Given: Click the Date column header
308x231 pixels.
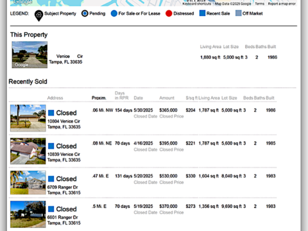Looking at the screenshot, I should coord(139,98).
